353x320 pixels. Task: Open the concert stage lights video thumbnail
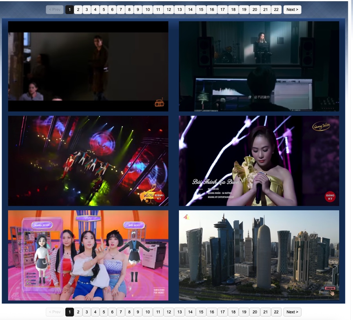88,161
